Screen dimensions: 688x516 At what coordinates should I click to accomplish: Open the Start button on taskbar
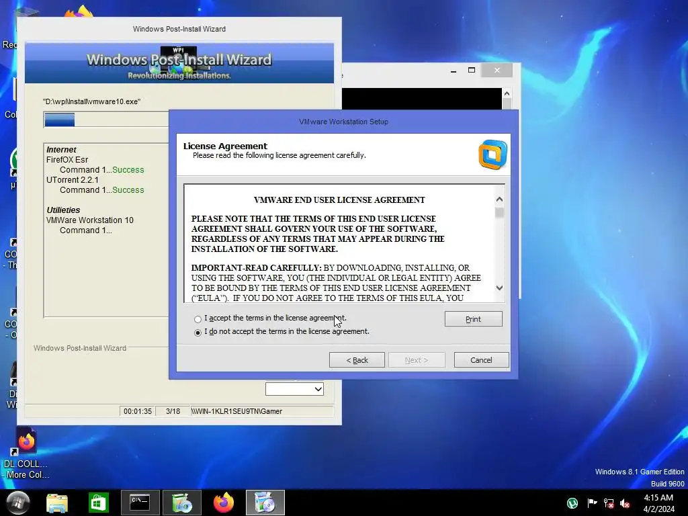tap(17, 503)
